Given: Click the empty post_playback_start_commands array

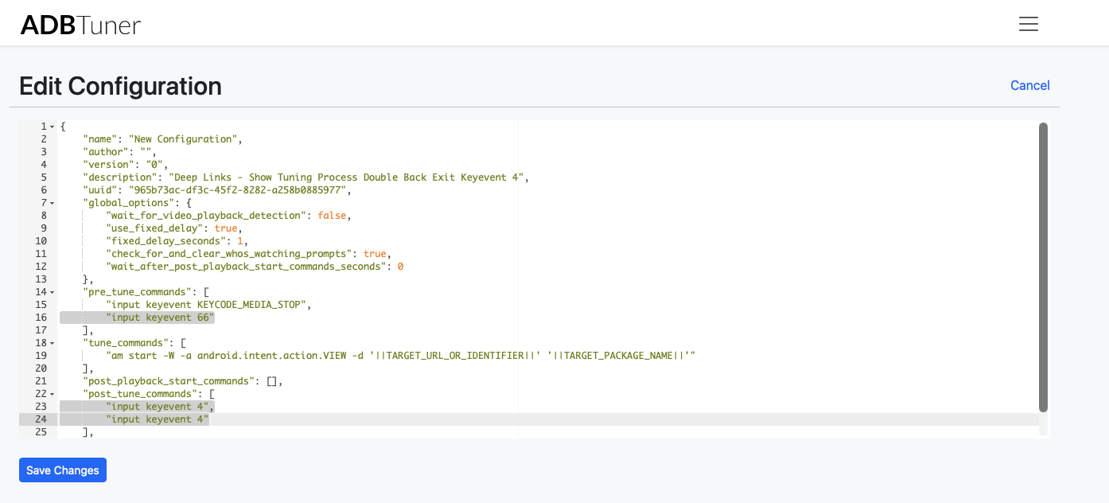Looking at the screenshot, I should [272, 381].
